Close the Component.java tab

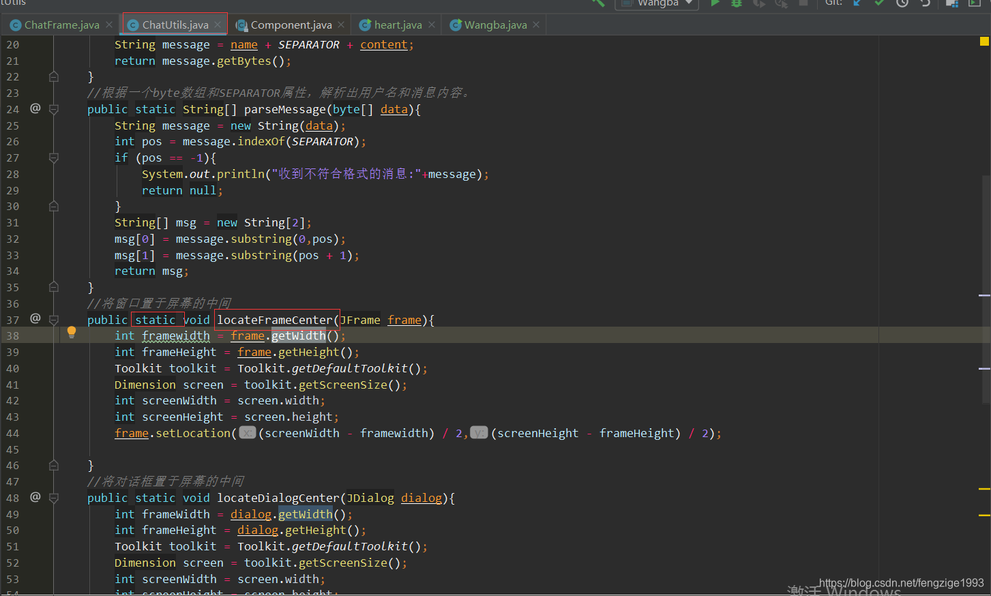click(341, 25)
